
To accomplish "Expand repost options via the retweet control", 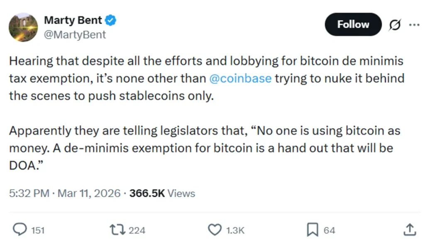I will pos(117,229).
